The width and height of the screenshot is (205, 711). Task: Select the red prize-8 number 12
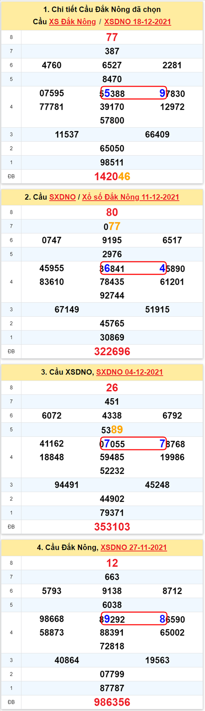point(112,563)
